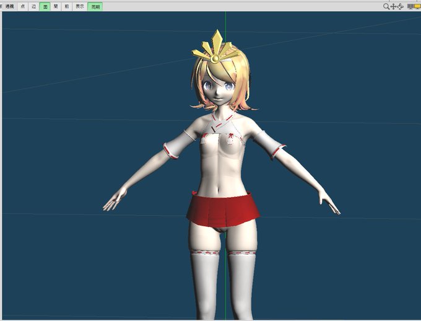Toggle the 透視 perspective button

pyautogui.click(x=9, y=6)
